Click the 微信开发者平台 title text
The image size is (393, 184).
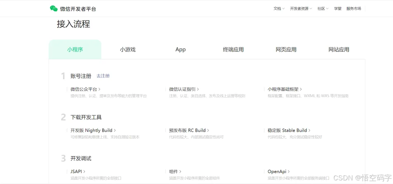click(x=78, y=9)
